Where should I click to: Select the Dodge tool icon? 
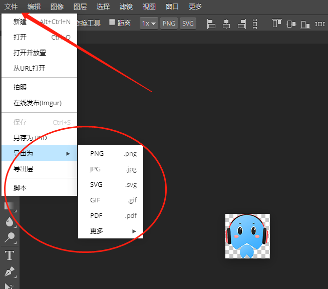10,238
